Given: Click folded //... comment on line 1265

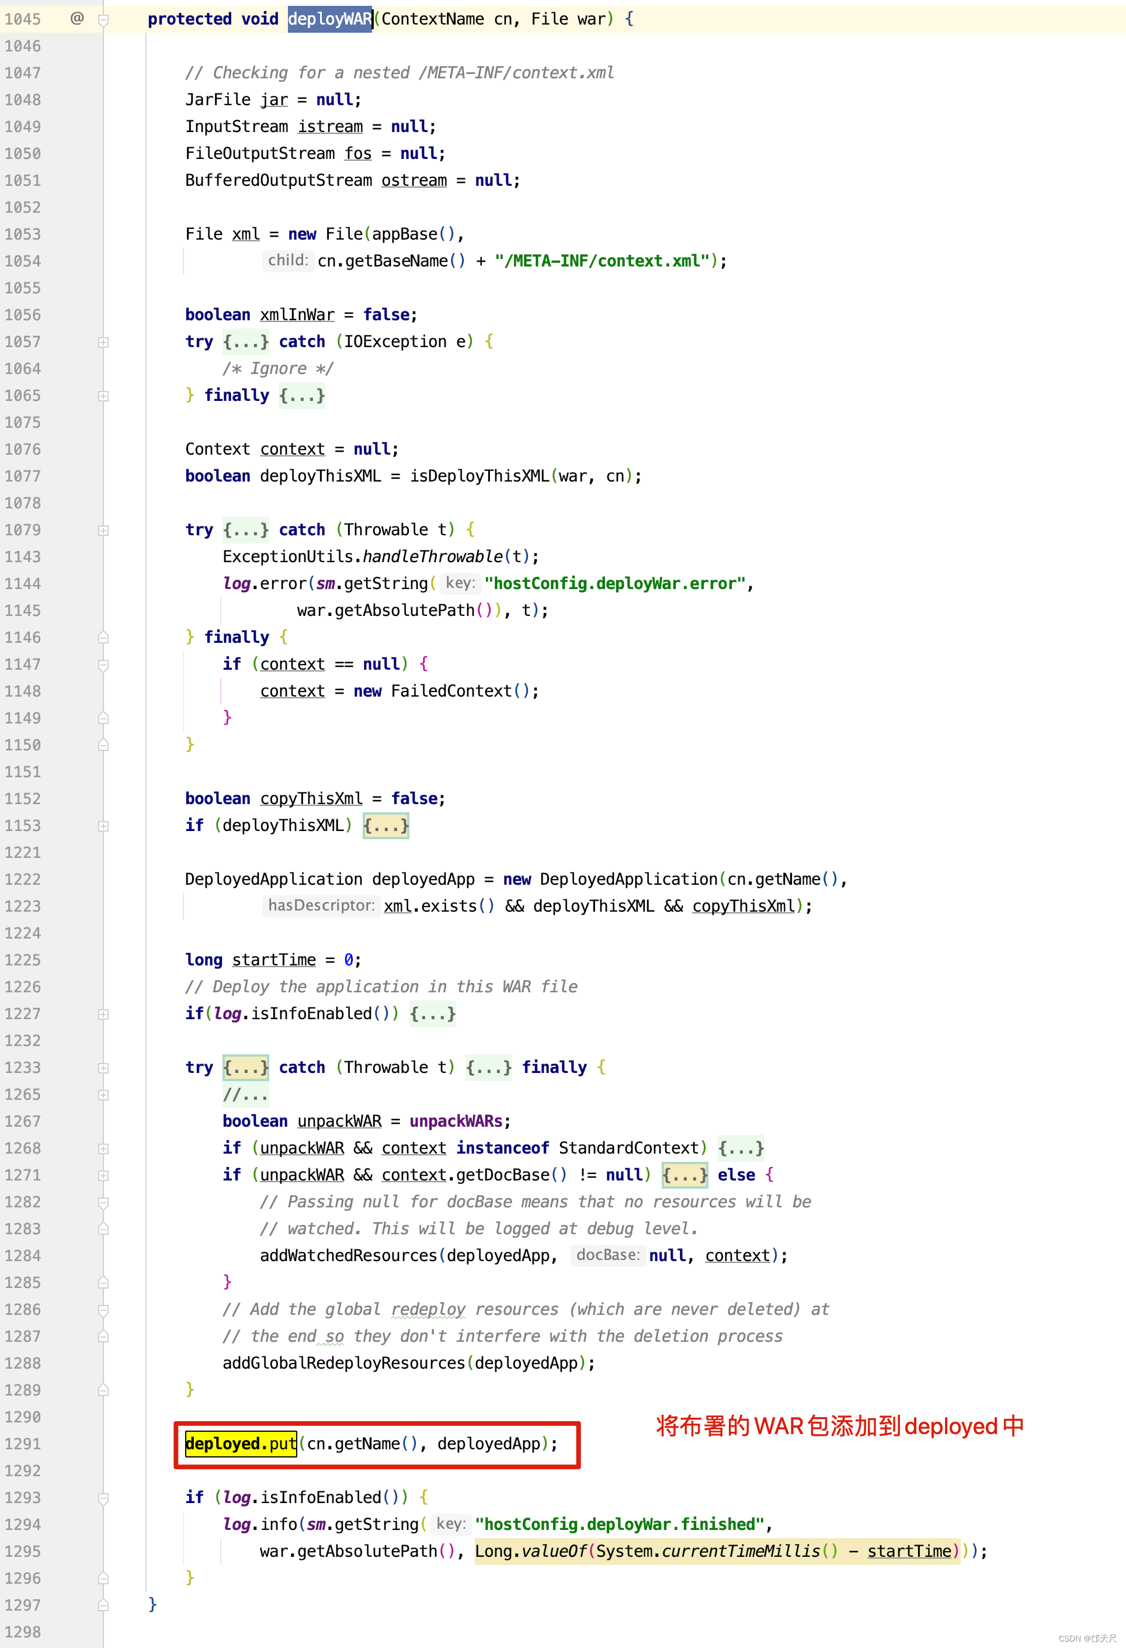Looking at the screenshot, I should tap(246, 1095).
